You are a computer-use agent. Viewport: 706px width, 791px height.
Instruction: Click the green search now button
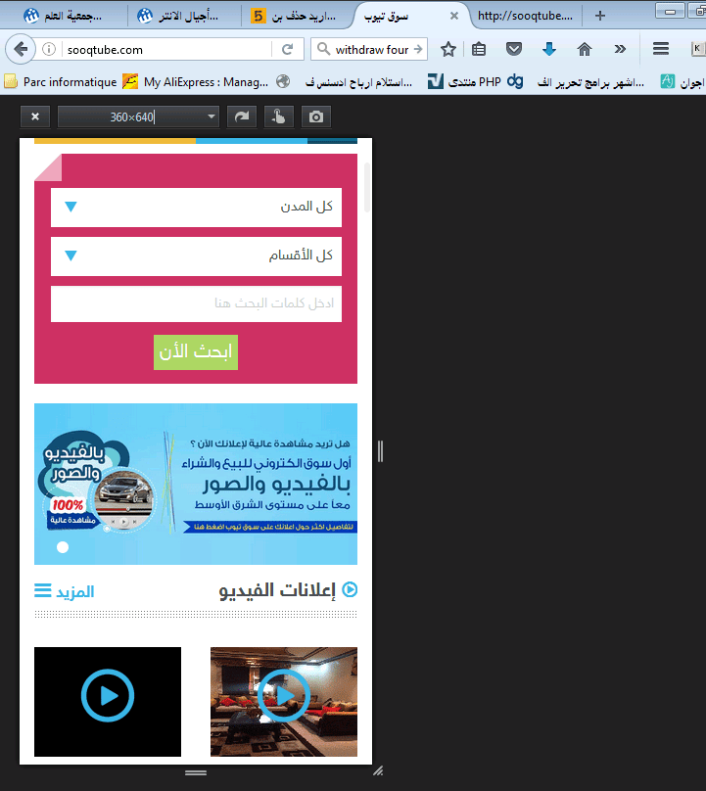pos(196,352)
